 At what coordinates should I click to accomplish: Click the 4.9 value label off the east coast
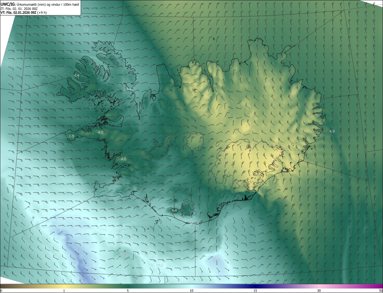332,132
